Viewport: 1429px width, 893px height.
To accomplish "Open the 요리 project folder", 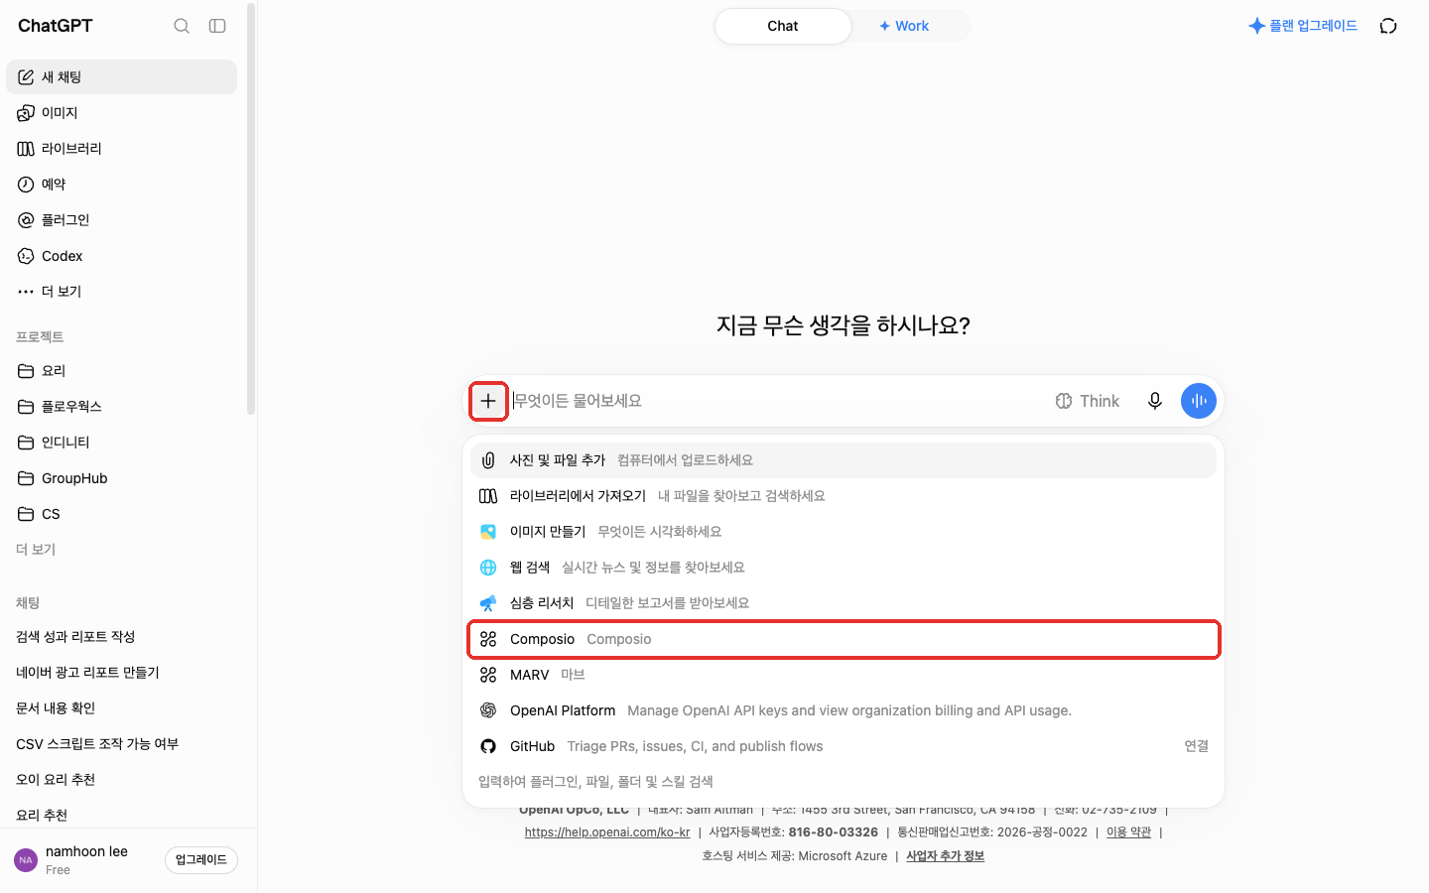I will (121, 371).
